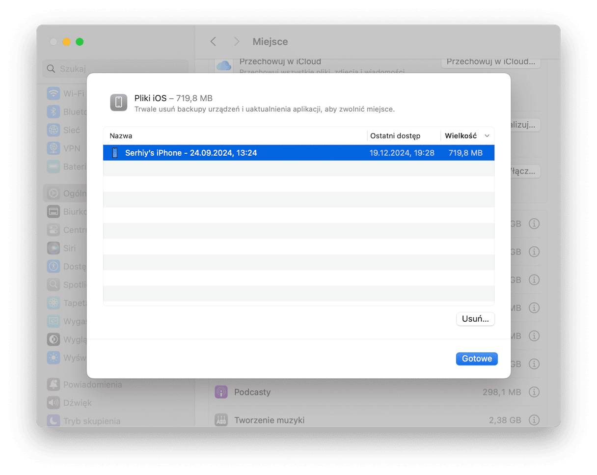
Task: Click the 719,8 MB size cell
Action: (x=465, y=153)
